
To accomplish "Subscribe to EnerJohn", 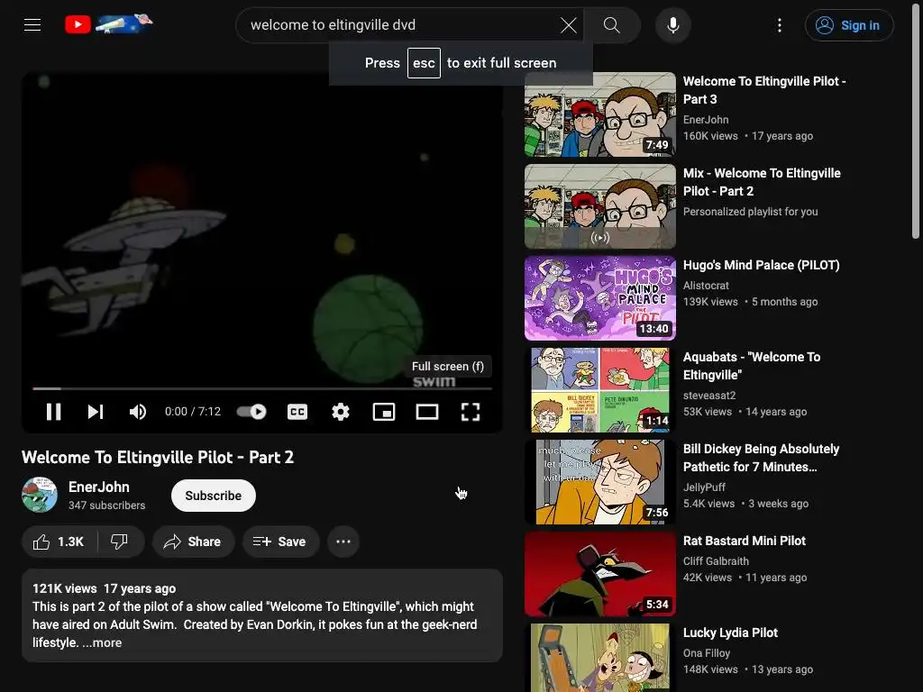I will click(213, 496).
